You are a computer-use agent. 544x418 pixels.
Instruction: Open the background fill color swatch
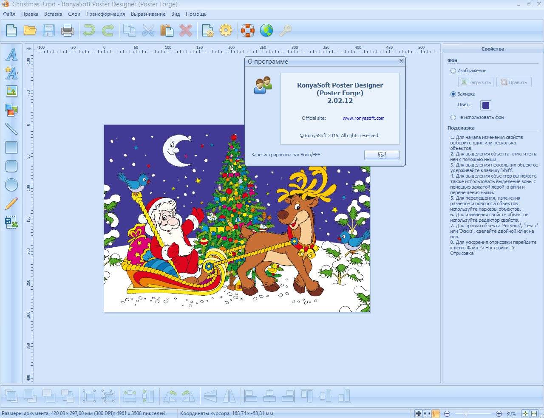(486, 105)
